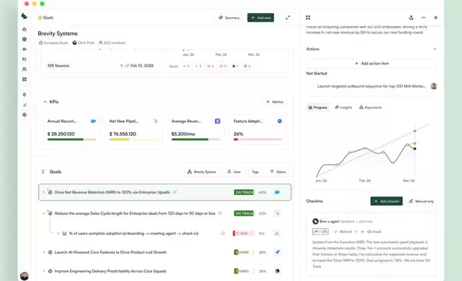Expand the users complete adoption sub-item
The image size is (462, 281).
(58, 234)
